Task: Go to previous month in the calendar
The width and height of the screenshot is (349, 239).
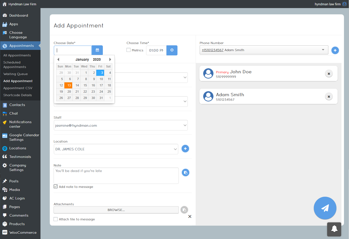Action: point(58,59)
